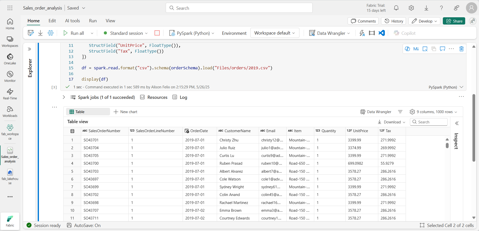Click the download icon in top bar
The width and height of the screenshot is (479, 231).
coord(426,8)
